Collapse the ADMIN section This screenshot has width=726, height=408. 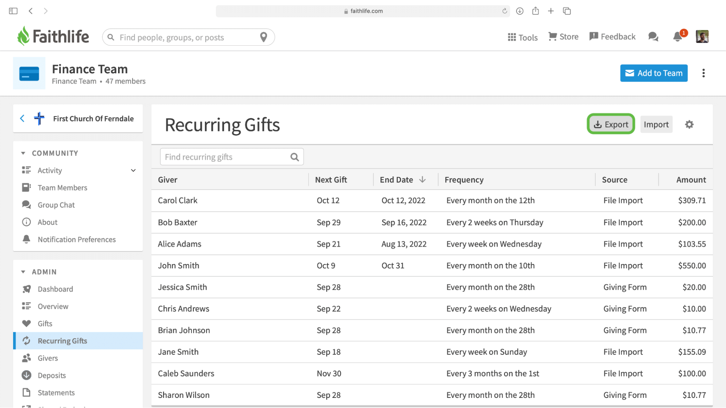(23, 272)
